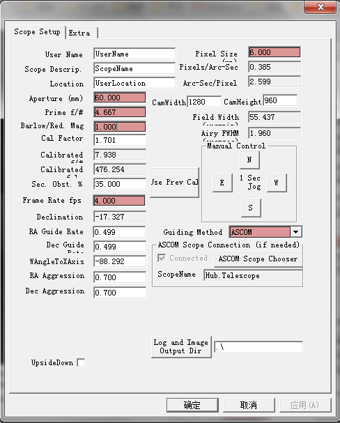Viewport: 340px width, 423px height.
Task: Open the ASCOM Scope Chooser
Action: point(258,259)
